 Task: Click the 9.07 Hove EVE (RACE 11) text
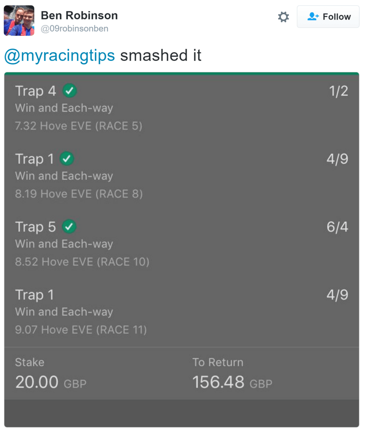81,330
